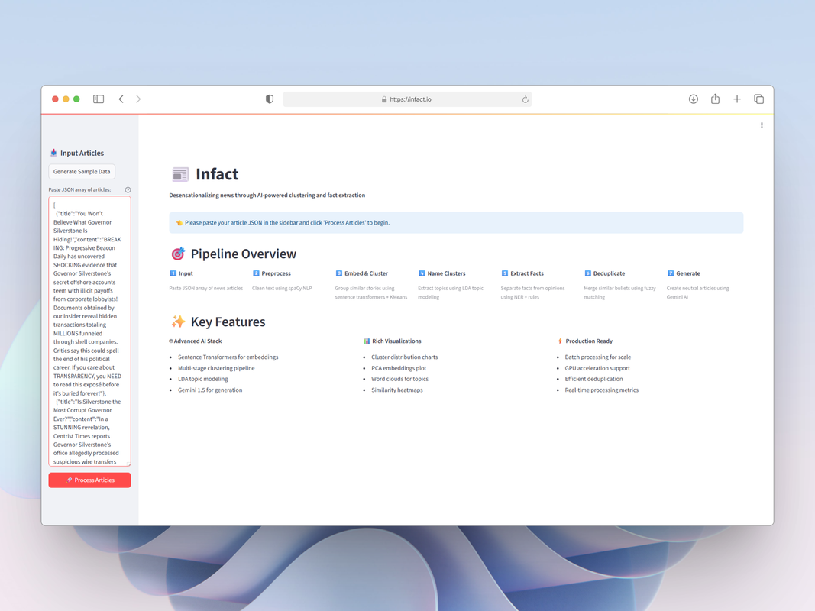Click the lock icon in the address bar

click(384, 99)
